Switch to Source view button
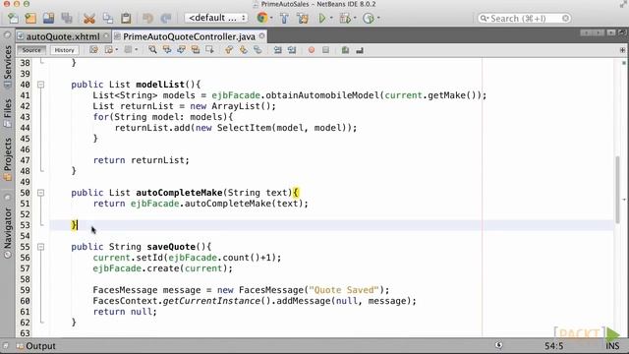This screenshot has height=354, width=629. 31,50
